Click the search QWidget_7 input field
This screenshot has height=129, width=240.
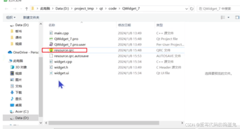tap(218, 9)
